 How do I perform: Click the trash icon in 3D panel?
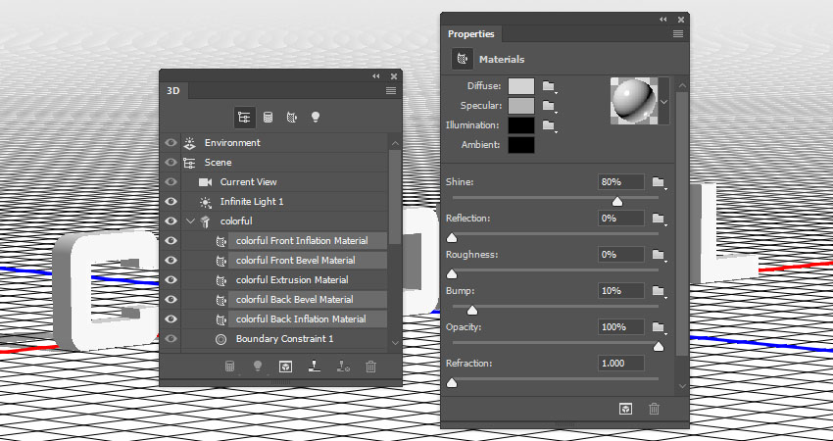pyautogui.click(x=370, y=367)
